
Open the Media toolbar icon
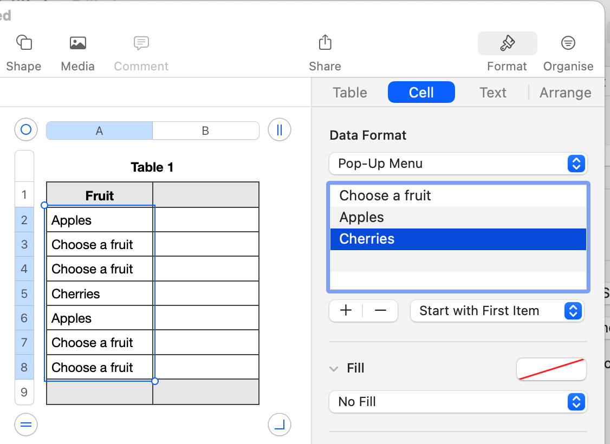[x=77, y=43]
